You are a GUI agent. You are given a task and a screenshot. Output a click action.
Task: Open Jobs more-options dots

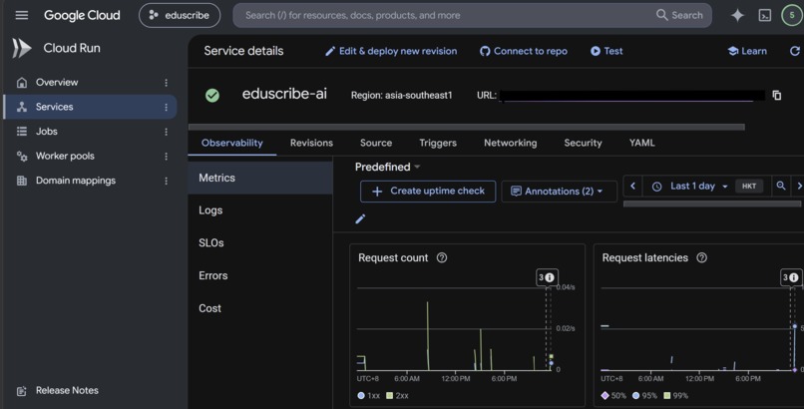(x=166, y=132)
